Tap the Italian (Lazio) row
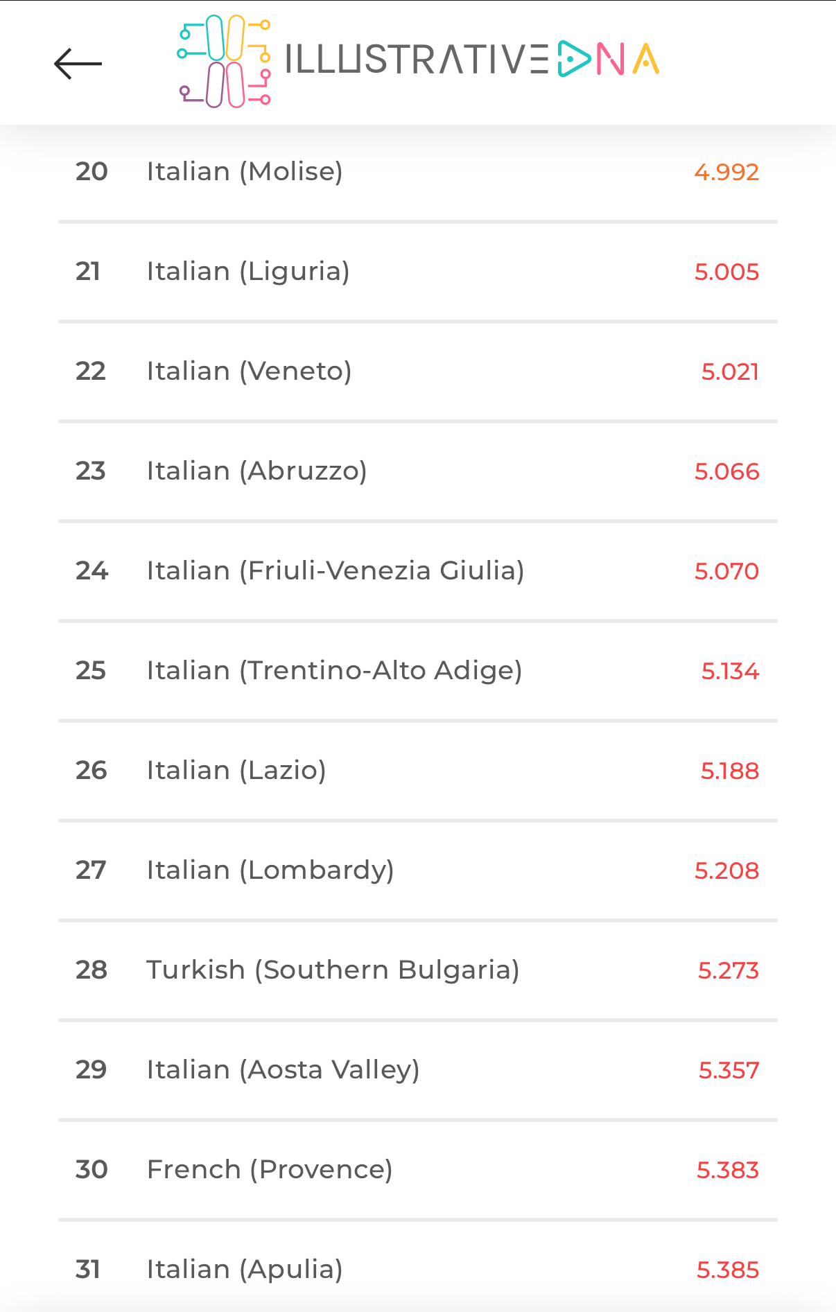 pyautogui.click(x=418, y=770)
